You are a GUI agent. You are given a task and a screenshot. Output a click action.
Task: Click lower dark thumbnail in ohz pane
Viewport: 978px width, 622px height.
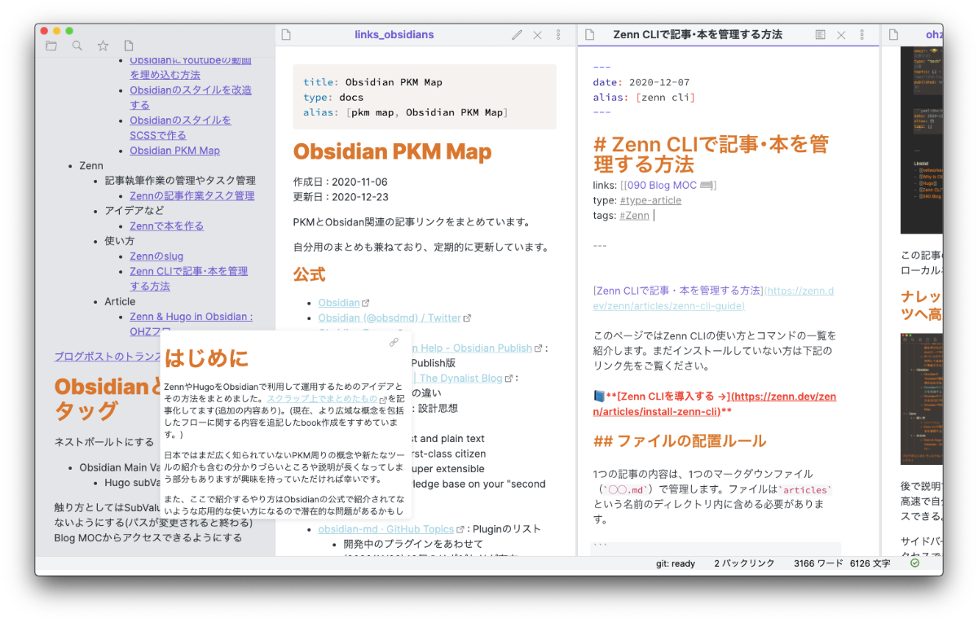click(922, 399)
